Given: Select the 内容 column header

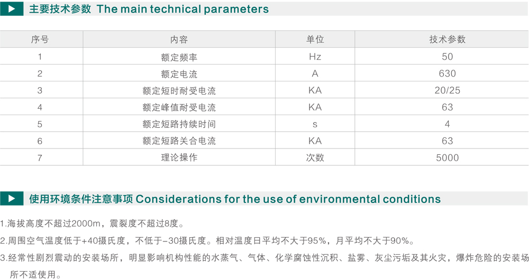Looking at the screenshot, I should click(179, 40).
